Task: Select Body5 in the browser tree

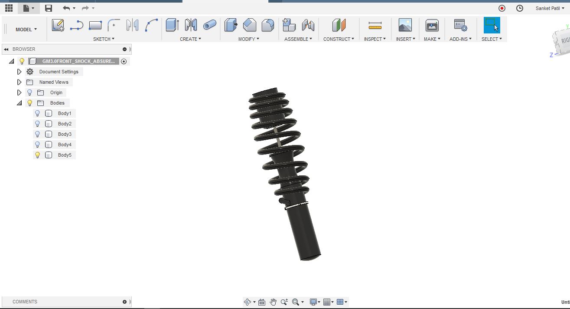Action: pyautogui.click(x=65, y=155)
